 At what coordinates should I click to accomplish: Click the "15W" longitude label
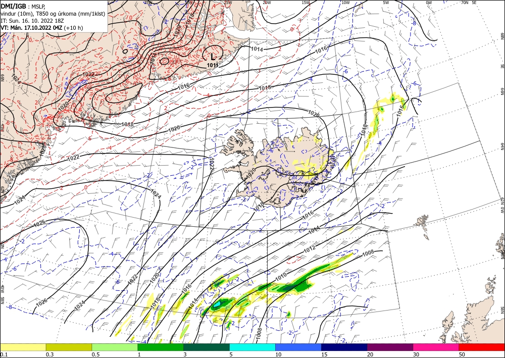pyautogui.click(x=306, y=3)
